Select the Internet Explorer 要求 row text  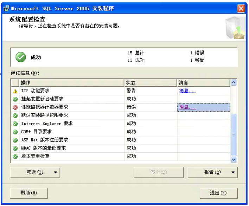[47, 124]
